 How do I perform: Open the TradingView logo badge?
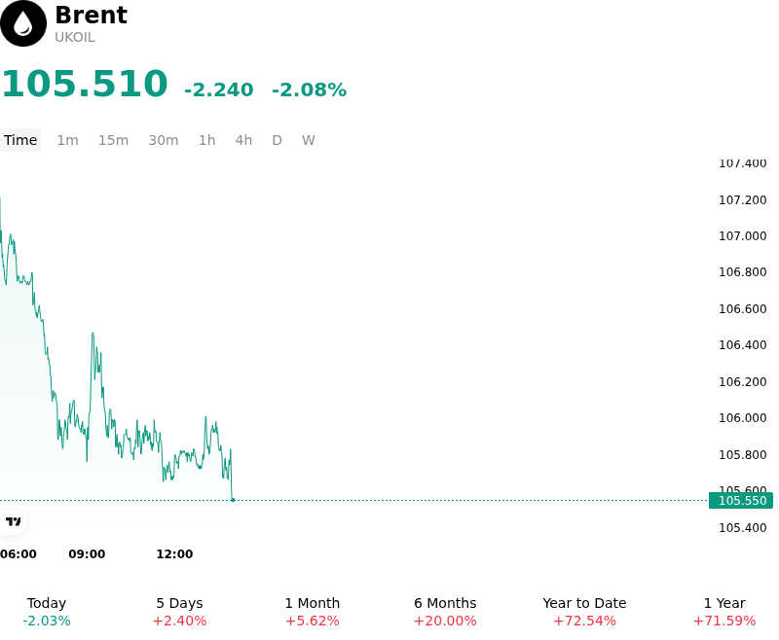tap(13, 521)
